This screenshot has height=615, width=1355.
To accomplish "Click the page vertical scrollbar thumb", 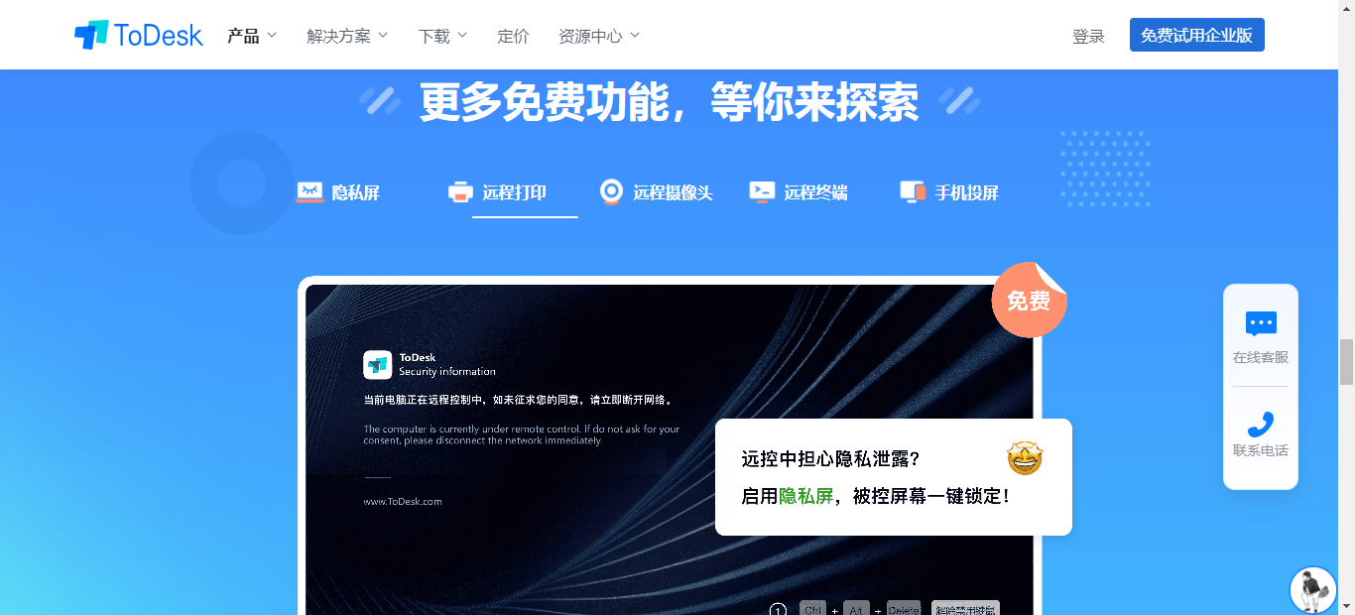I will coord(1346,361).
